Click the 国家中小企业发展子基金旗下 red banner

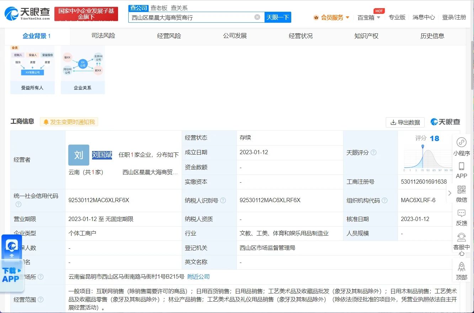click(x=86, y=14)
